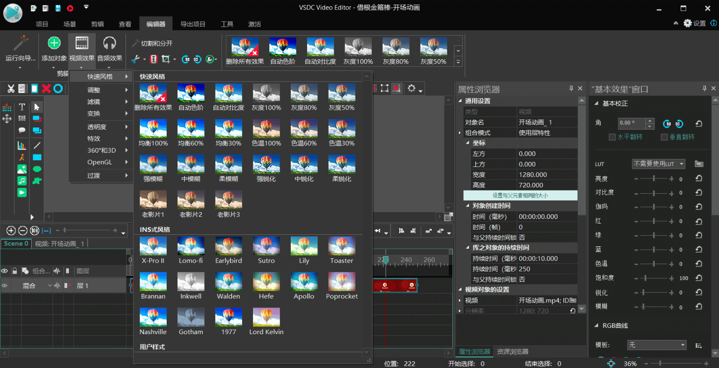Click the red X delete icon
The height and width of the screenshot is (368, 719).
click(46, 89)
